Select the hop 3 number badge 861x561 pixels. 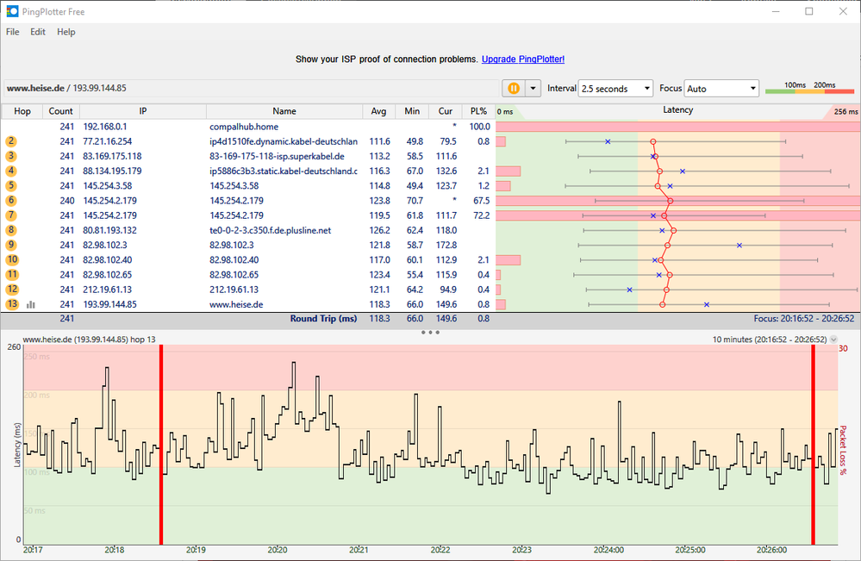[11, 157]
